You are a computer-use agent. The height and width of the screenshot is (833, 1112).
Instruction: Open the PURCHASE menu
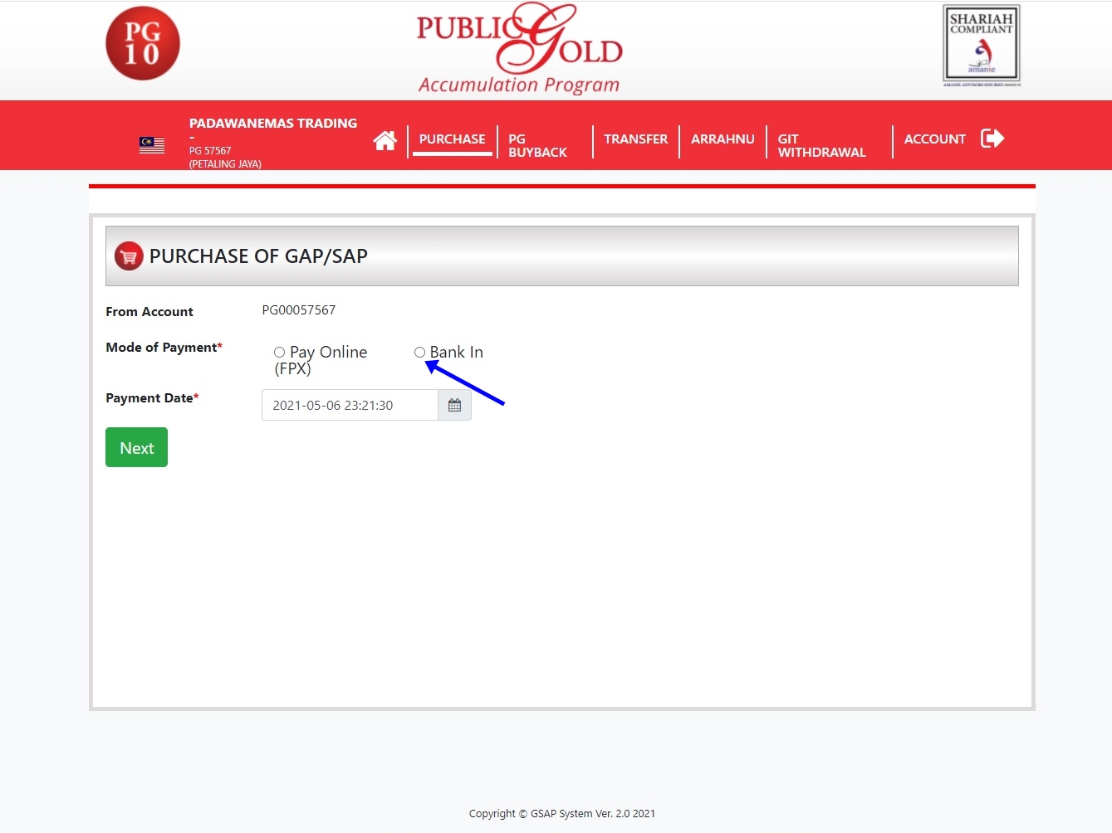pos(452,139)
